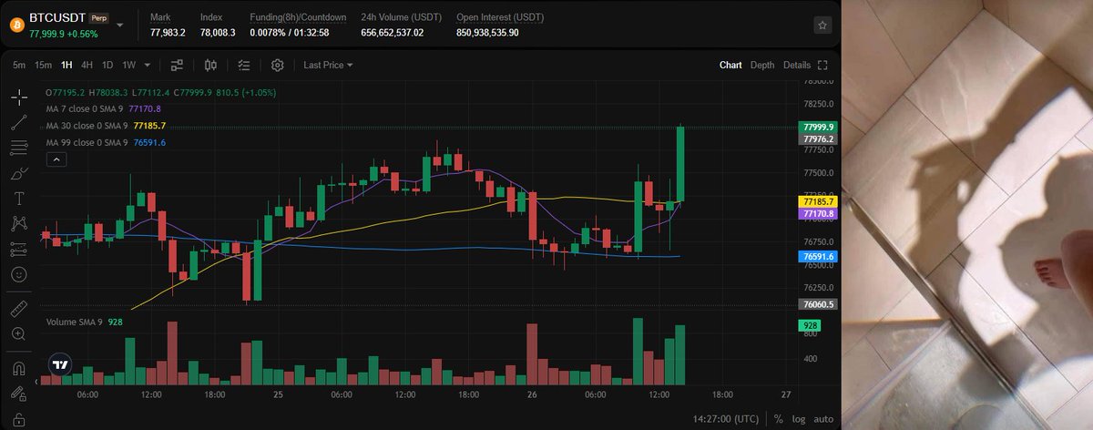Click the Bitcoin coin logo
Screen dimensions: 1093x430
pyautogui.click(x=16, y=26)
